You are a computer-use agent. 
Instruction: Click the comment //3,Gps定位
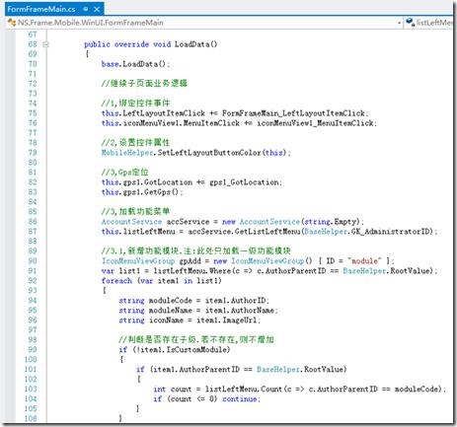pyautogui.click(x=125, y=172)
